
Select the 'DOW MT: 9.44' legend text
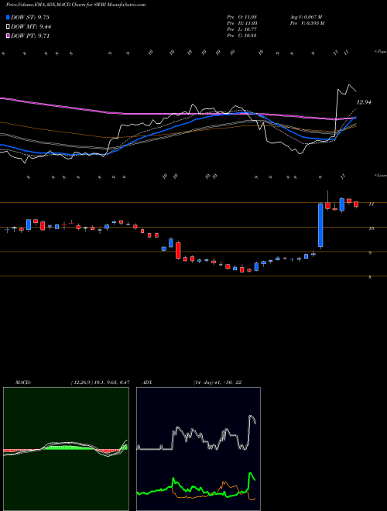(x=31, y=27)
